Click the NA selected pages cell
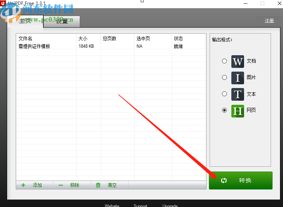The width and height of the screenshot is (283, 207). tap(139, 46)
